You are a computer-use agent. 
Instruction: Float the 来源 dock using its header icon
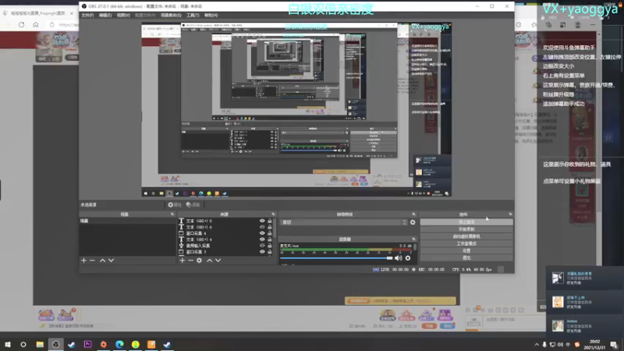point(273,214)
